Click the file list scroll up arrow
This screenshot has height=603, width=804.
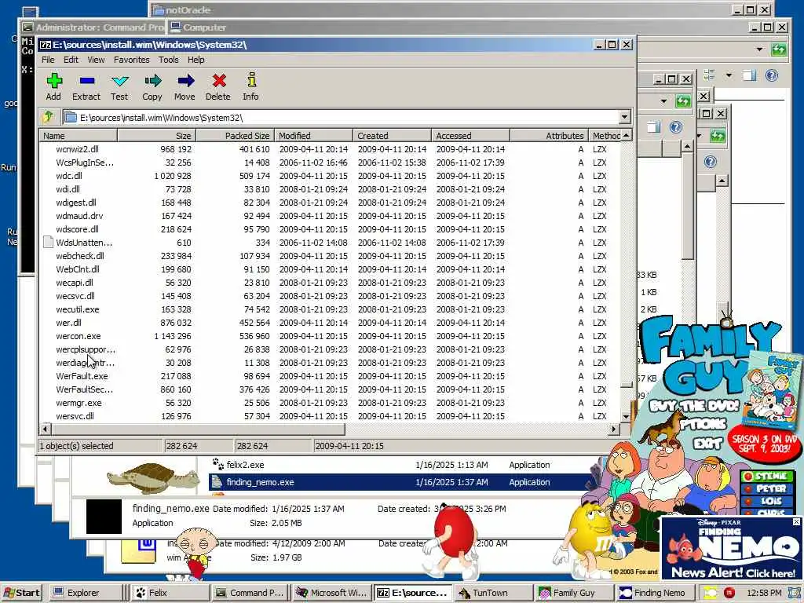pyautogui.click(x=626, y=135)
